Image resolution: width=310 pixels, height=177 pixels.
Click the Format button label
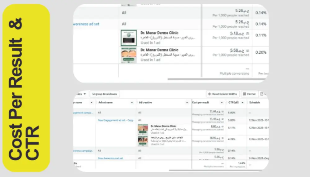[251, 94]
